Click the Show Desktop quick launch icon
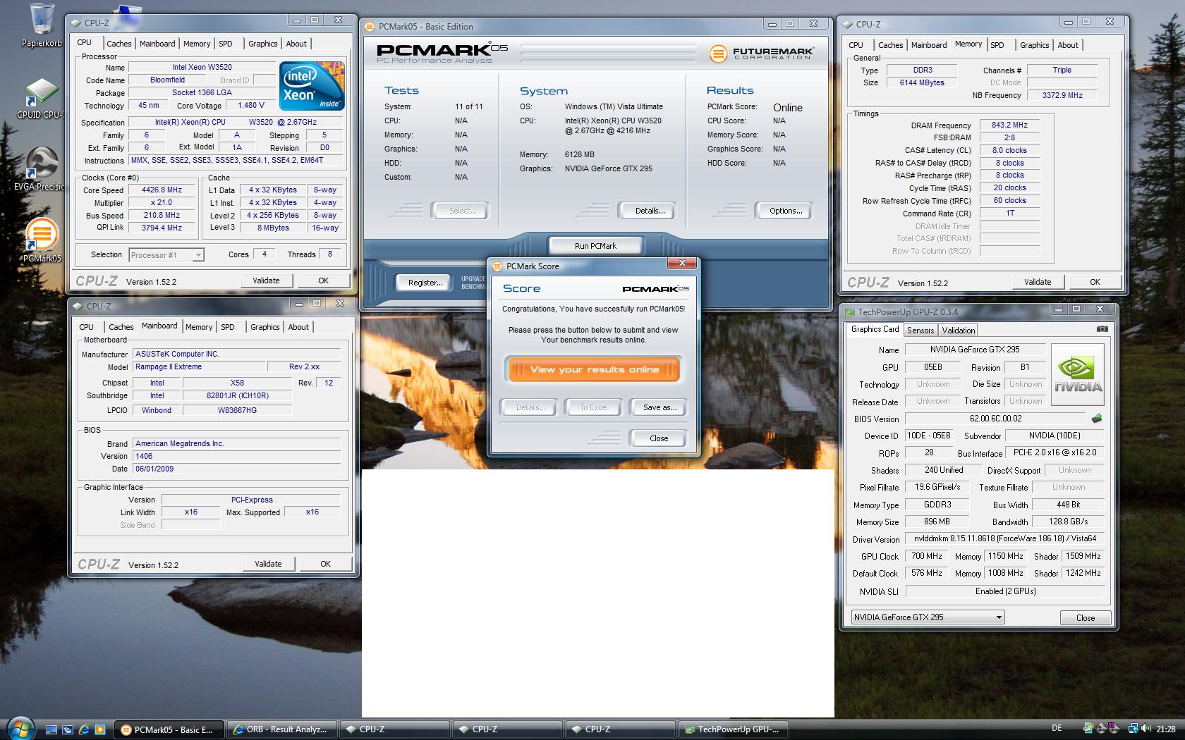The image size is (1185, 740). pos(51,729)
